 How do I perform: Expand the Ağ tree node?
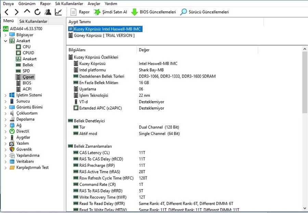coord(5,125)
